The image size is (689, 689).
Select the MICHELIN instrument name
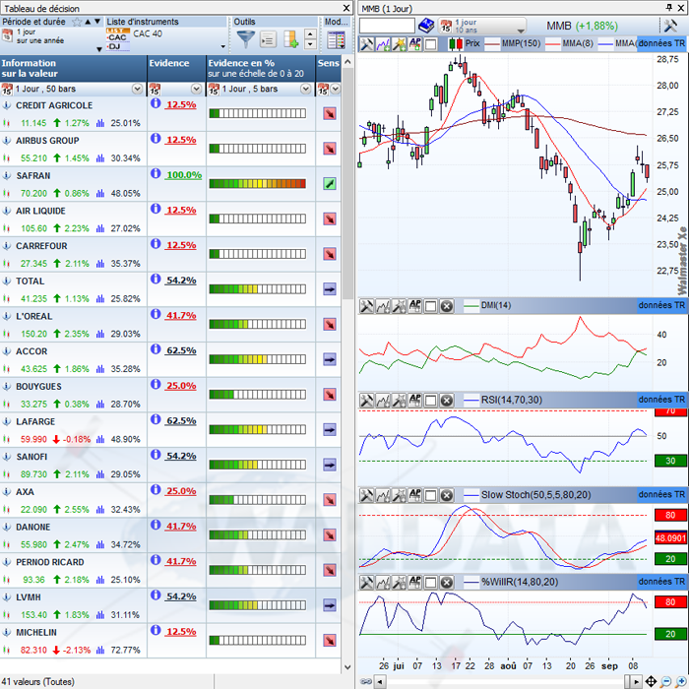(36, 633)
